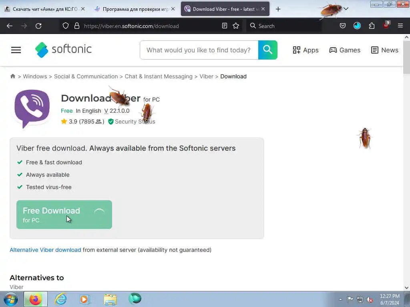
Task: Open Softonic site hamburger menu
Action: pos(16,50)
